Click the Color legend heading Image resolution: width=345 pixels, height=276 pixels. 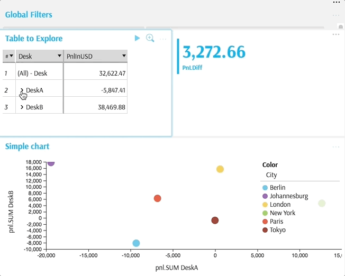[270, 165]
